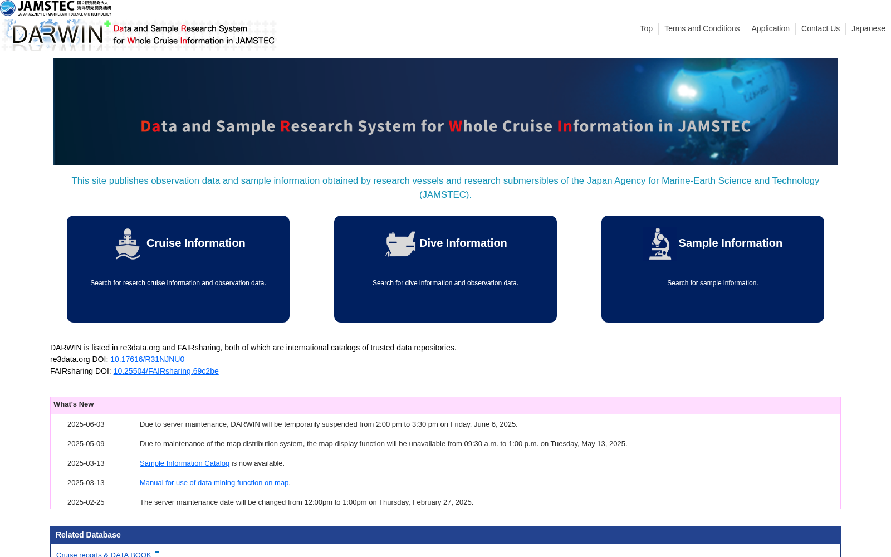Open the Cruise Information card heading
Screen dimensions: 891x557
tap(195, 243)
